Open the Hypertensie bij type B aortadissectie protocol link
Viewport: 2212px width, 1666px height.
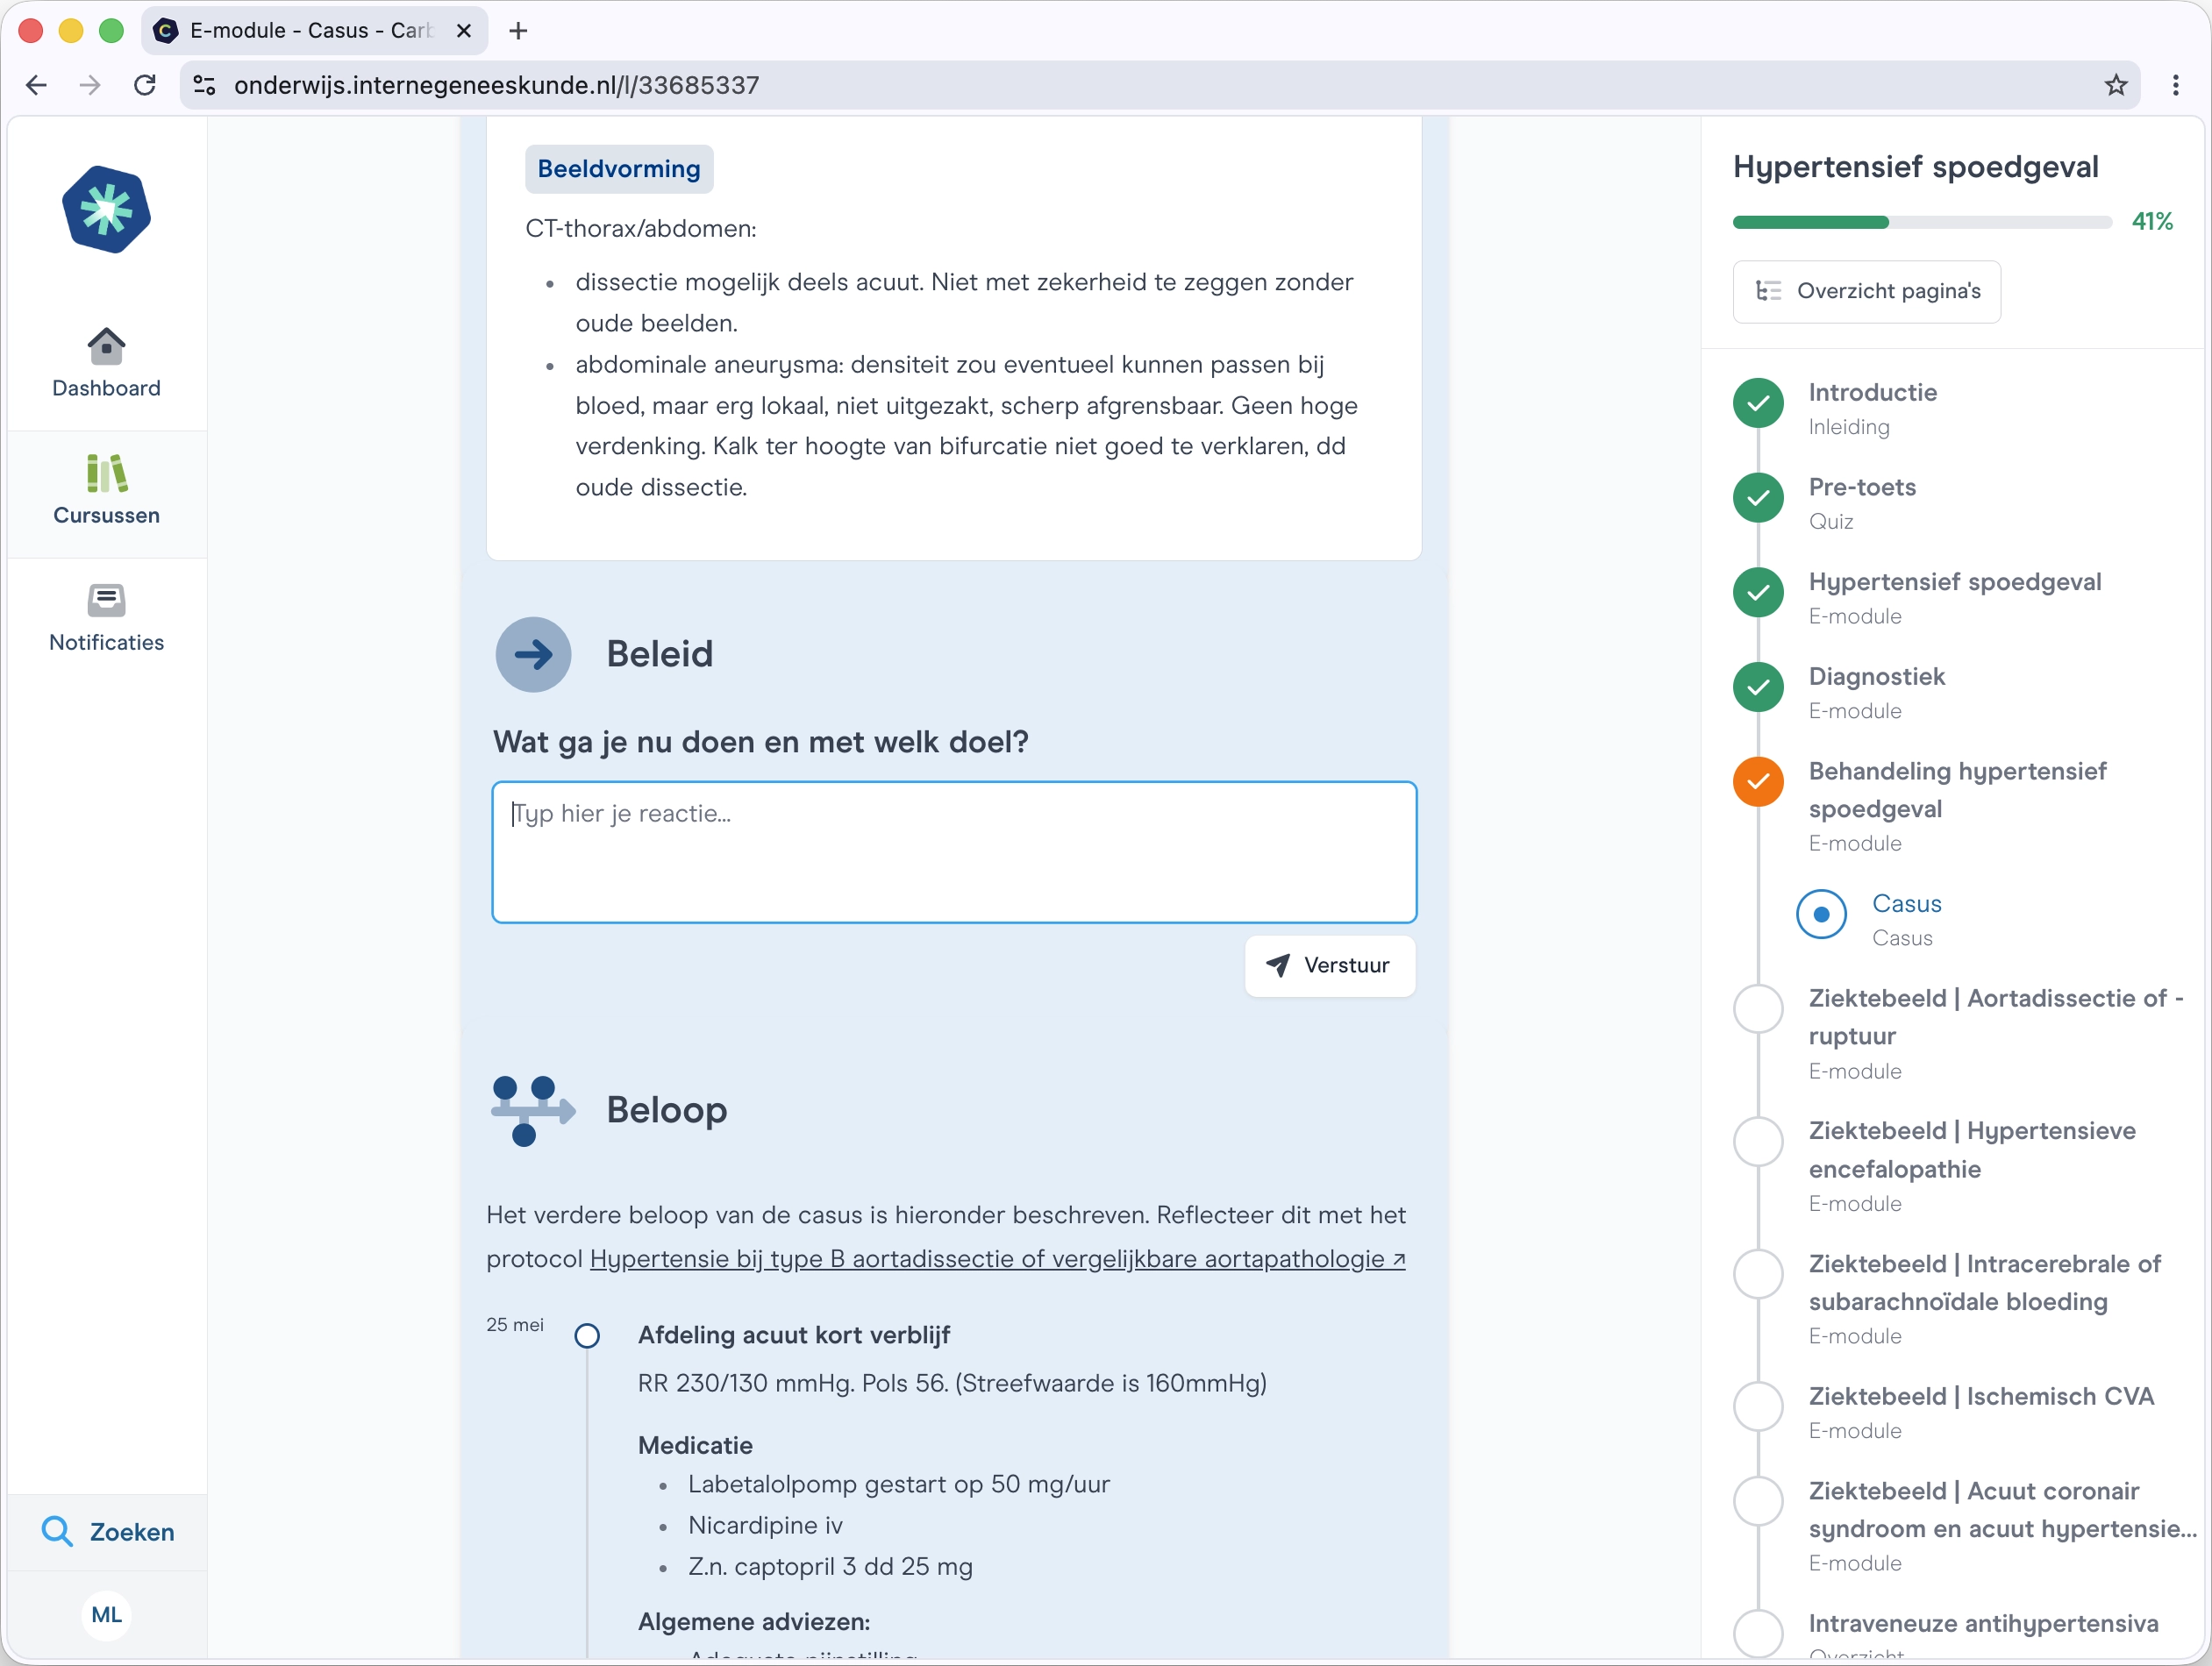[x=997, y=1258]
